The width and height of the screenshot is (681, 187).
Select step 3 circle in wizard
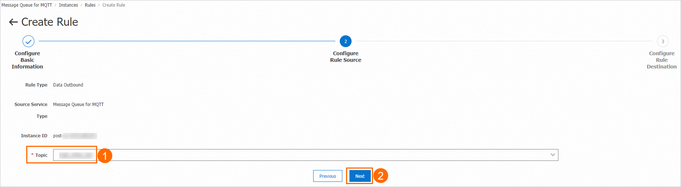coord(663,41)
